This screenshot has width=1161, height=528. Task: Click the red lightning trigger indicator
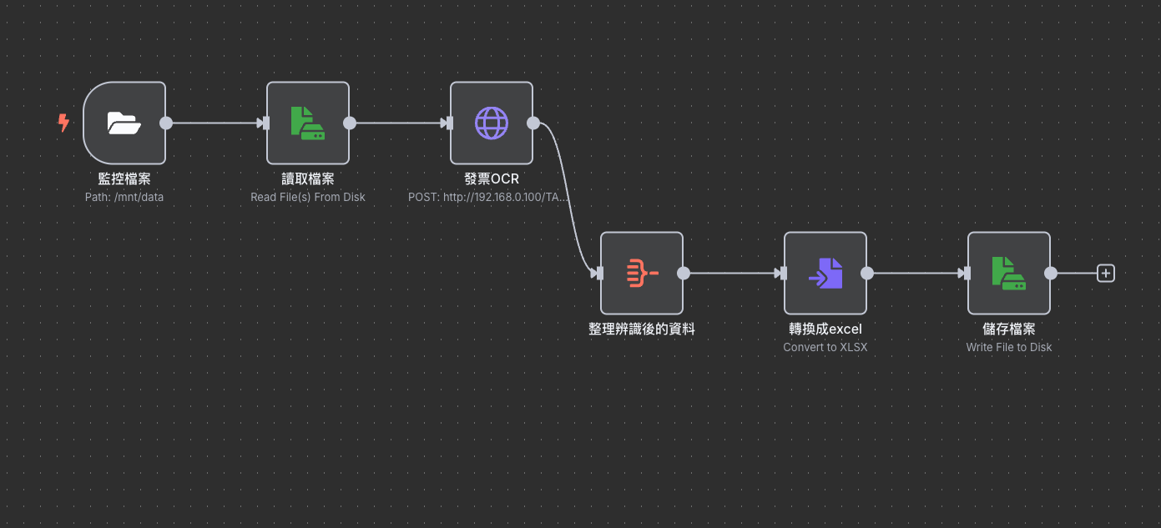click(63, 123)
